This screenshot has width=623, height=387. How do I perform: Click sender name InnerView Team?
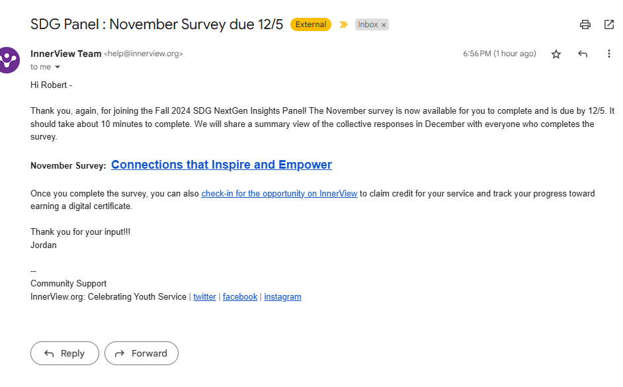pyautogui.click(x=66, y=54)
